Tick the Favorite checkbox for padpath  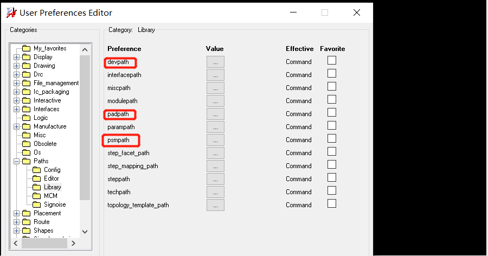[332, 113]
